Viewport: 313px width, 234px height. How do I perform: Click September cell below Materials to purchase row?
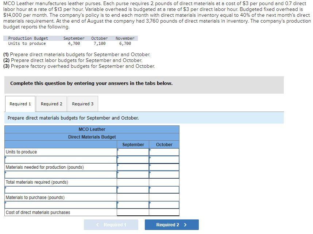[133, 205]
